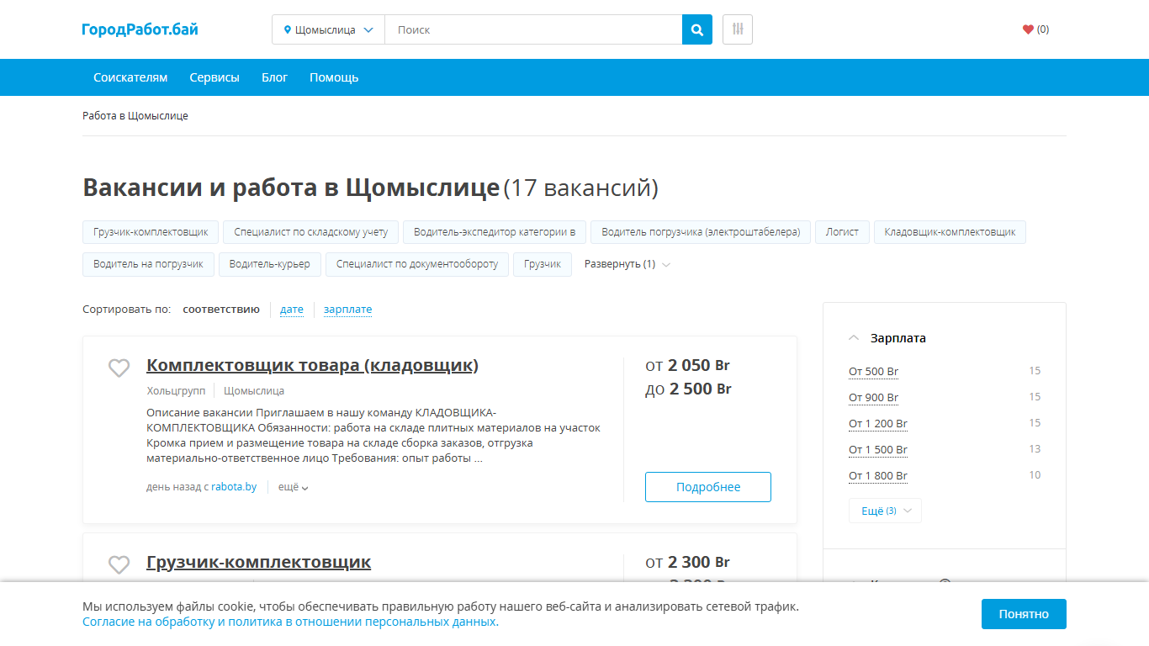Select Специалист по документообороту tag
The height and width of the screenshot is (646, 1149).
(x=417, y=264)
